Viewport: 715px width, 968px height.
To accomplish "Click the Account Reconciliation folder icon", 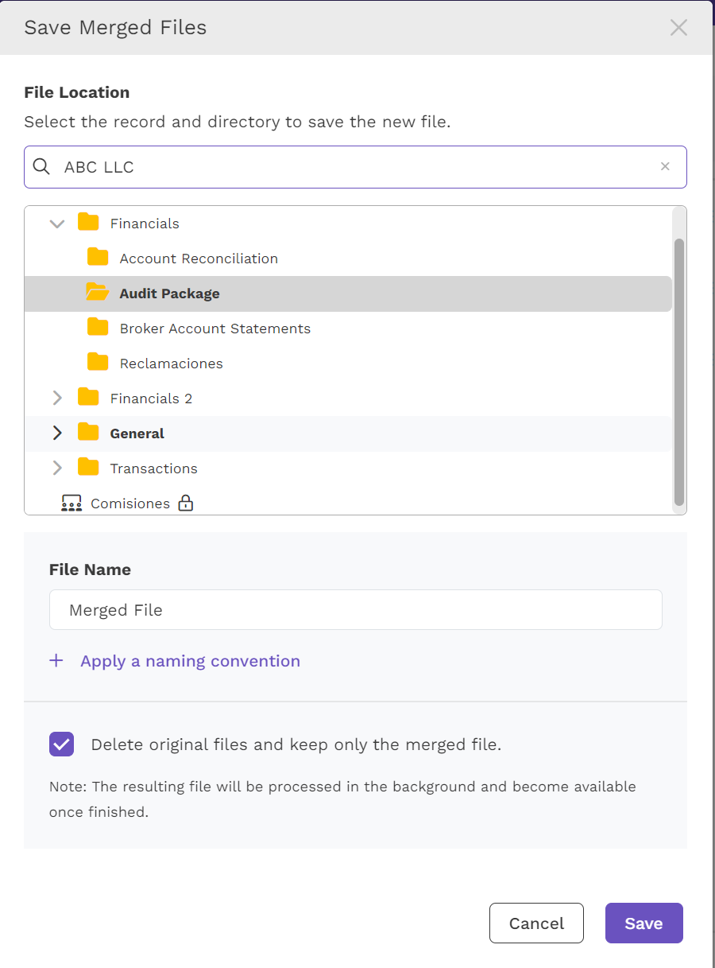I will click(x=98, y=258).
